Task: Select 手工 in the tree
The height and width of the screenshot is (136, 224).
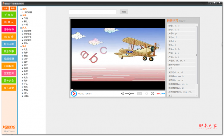Action: pyautogui.click(x=26, y=84)
